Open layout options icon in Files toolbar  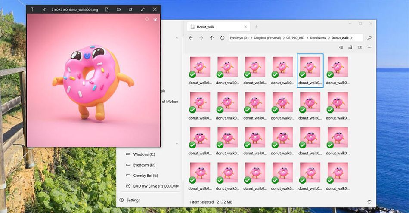pyautogui.click(x=350, y=47)
